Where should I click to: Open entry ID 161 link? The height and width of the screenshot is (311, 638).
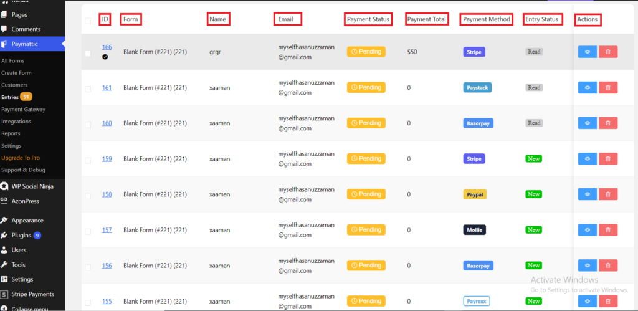click(107, 87)
